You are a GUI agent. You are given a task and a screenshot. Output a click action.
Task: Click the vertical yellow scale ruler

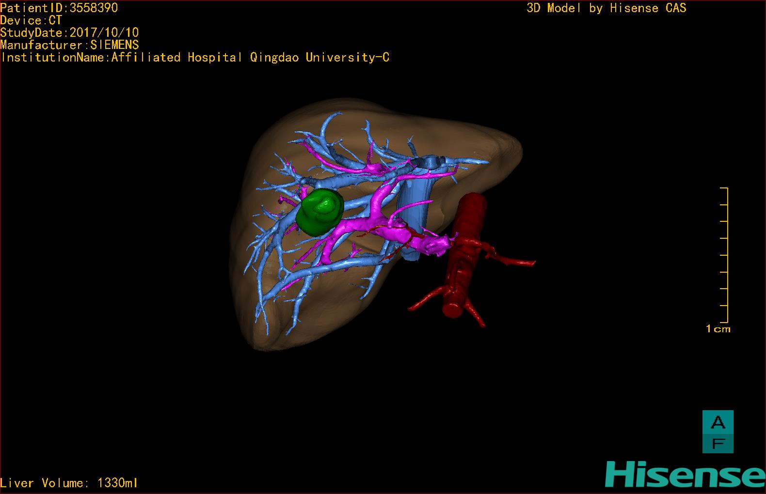724,255
